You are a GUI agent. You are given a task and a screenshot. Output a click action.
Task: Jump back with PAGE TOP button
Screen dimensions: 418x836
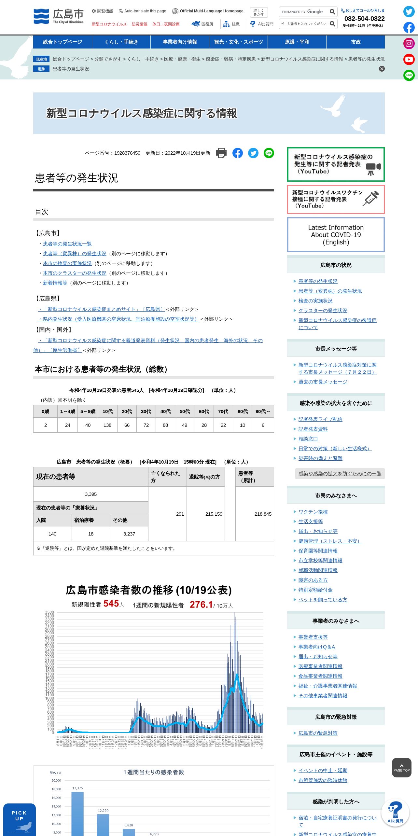[x=401, y=768]
